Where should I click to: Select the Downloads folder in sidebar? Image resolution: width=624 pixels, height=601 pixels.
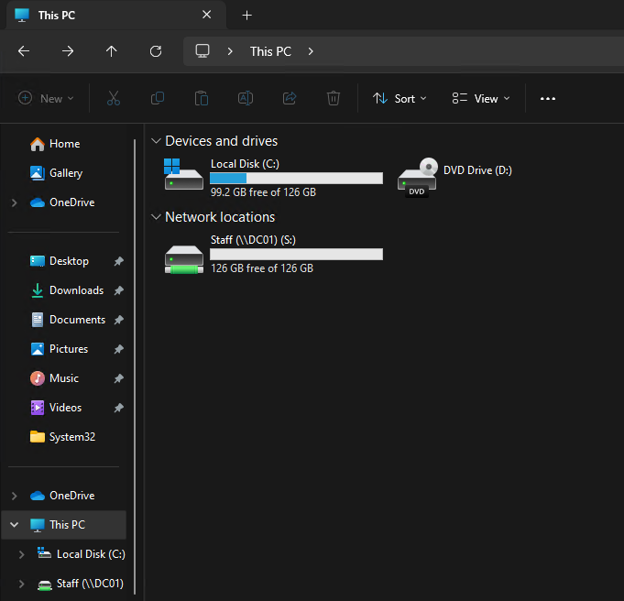pos(76,290)
